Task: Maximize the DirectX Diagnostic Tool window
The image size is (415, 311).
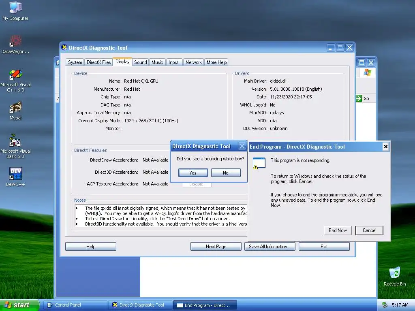Action: click(340, 48)
